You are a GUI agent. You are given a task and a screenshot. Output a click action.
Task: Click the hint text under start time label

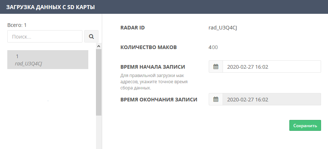point(154,82)
